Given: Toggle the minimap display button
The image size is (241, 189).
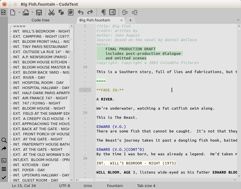Looking at the screenshot, I should pyautogui.click(x=113, y=12).
